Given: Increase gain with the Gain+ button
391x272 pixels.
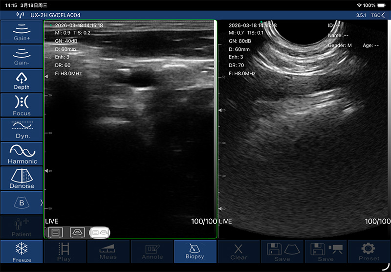Looking at the screenshot, I should (22, 32).
